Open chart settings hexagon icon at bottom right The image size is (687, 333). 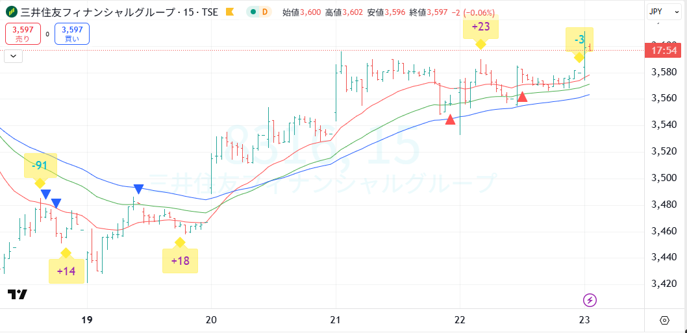664,320
